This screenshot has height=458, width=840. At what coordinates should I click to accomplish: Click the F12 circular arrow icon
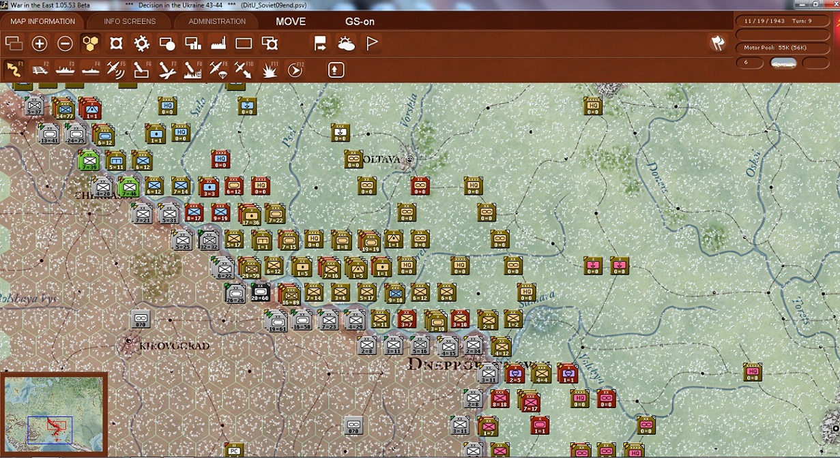click(295, 70)
